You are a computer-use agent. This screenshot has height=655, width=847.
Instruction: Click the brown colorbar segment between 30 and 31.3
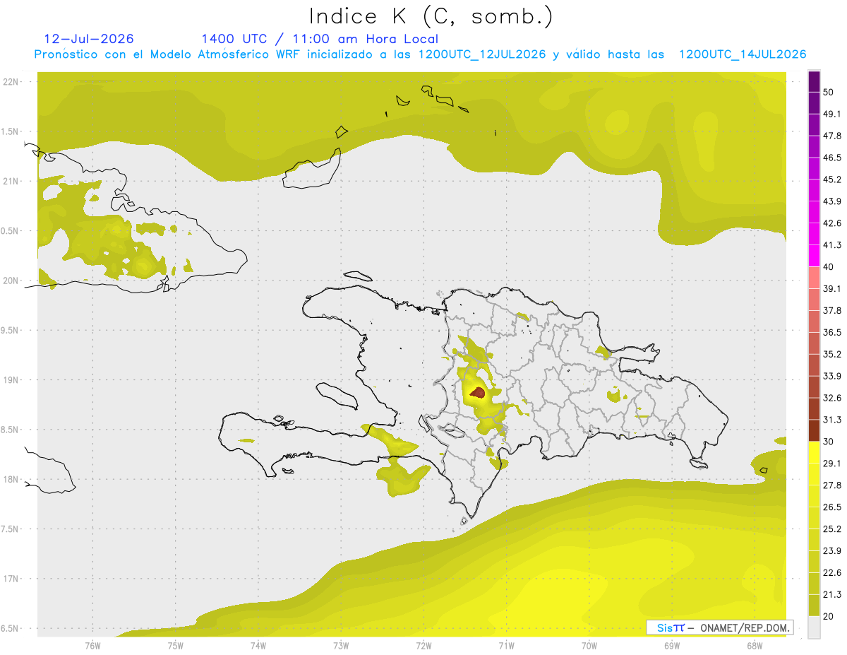pos(814,430)
